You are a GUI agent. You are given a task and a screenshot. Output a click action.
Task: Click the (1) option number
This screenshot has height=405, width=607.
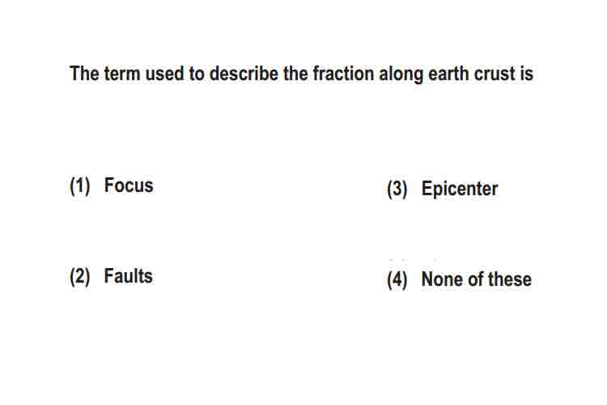pos(80,186)
